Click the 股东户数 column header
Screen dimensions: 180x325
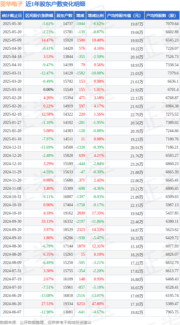click(64, 16)
